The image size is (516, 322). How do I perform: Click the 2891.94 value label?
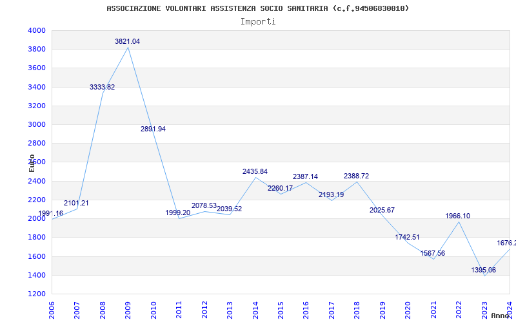[153, 129]
